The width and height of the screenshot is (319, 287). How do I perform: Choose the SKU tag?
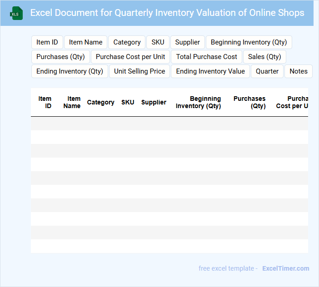coord(158,42)
